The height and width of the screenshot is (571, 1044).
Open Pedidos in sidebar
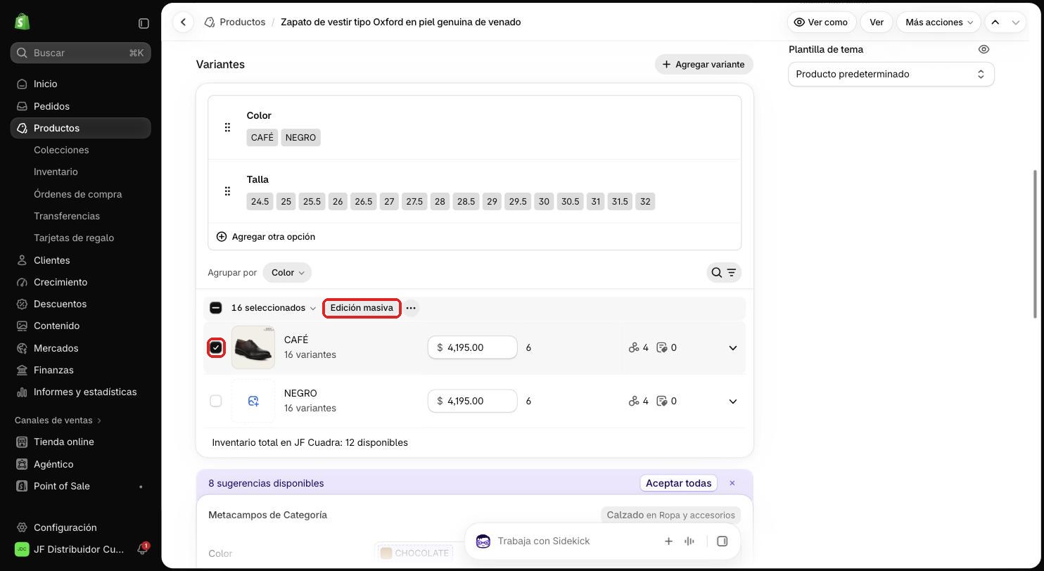(x=51, y=106)
